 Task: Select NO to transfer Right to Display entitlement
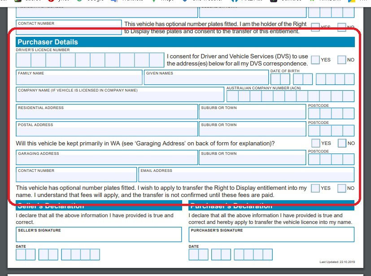coord(342,188)
